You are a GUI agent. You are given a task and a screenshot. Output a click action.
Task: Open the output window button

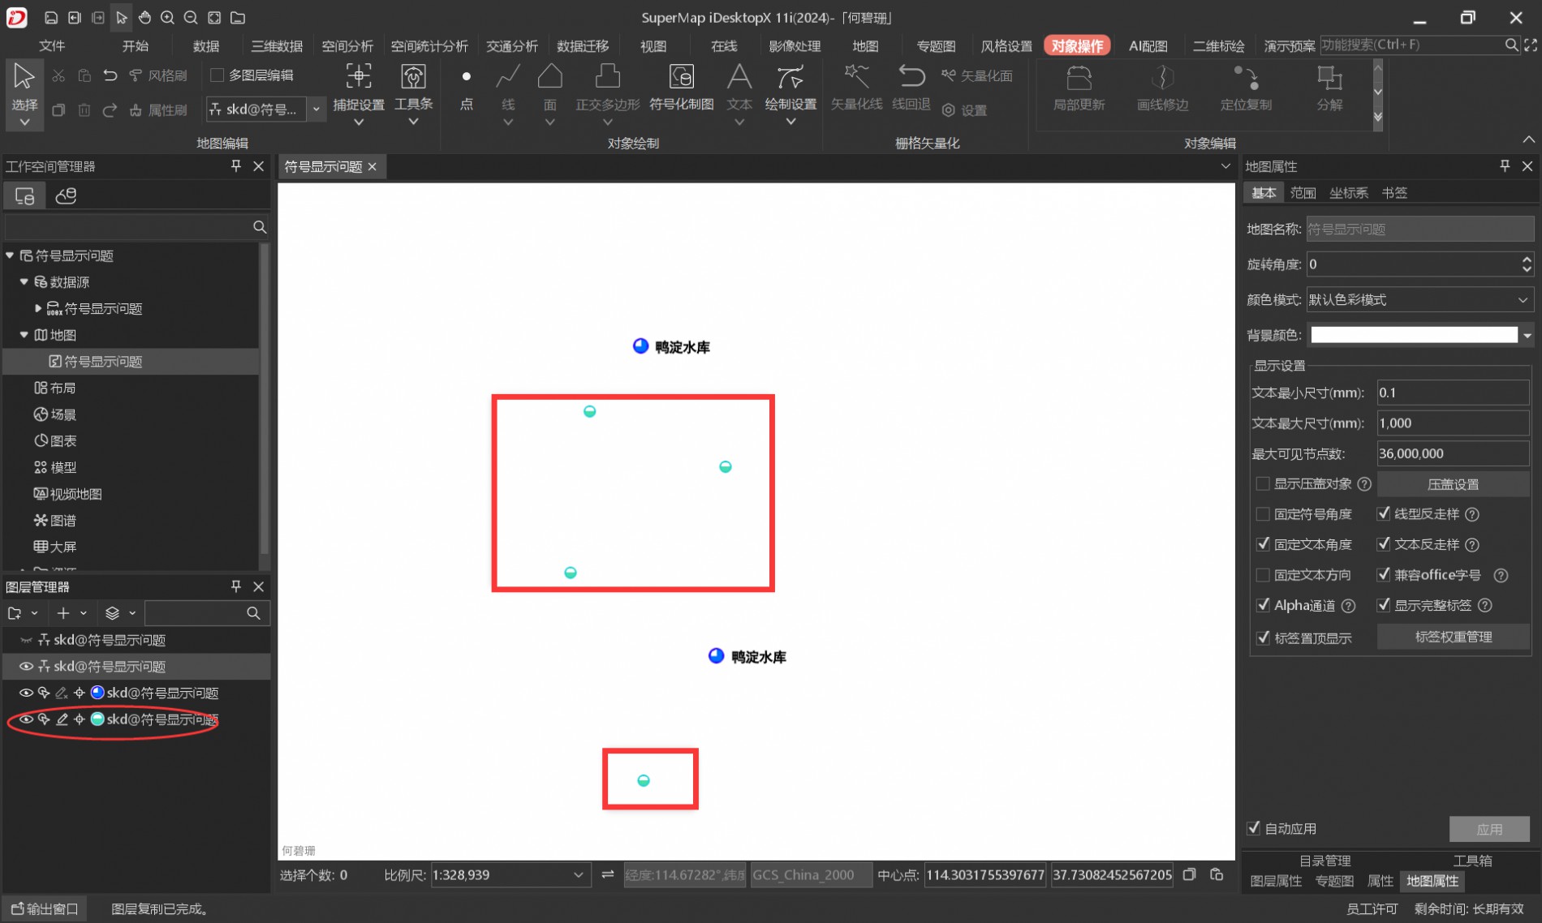(x=45, y=908)
